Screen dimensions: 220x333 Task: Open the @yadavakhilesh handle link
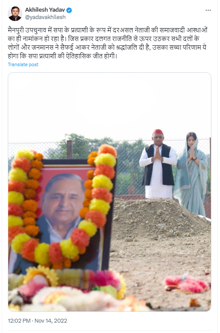(45, 17)
